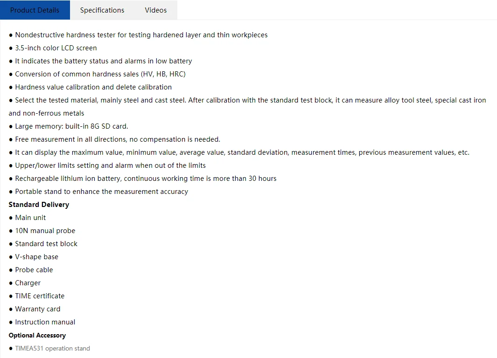
Task: Click the Instruction manual item
Action: click(x=45, y=322)
